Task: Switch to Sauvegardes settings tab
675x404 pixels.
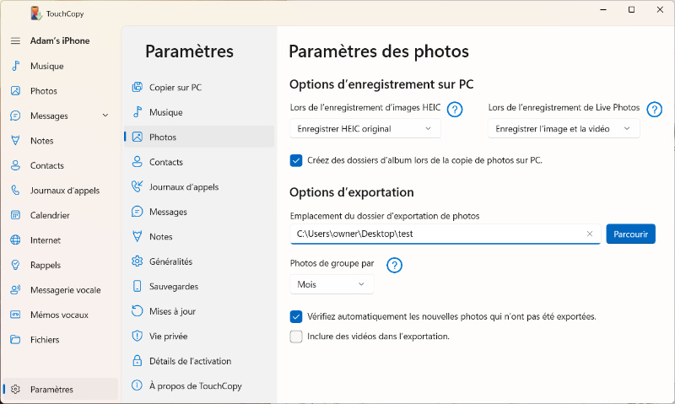Action: (x=174, y=287)
